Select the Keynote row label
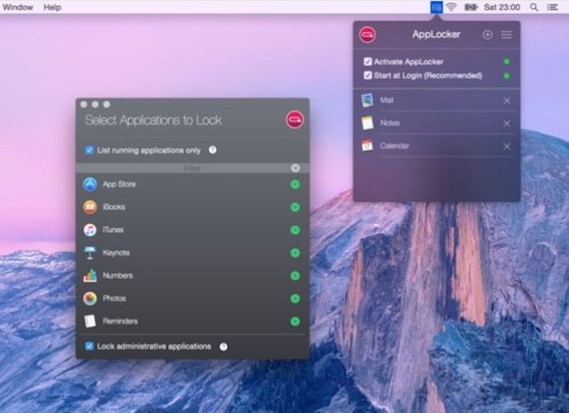569x413 pixels. [116, 253]
